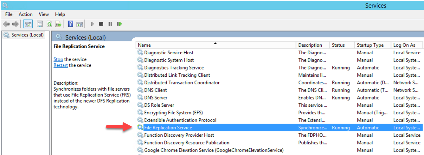Click the Restart the service link
This screenshot has width=424, height=155.
pyautogui.click(x=61, y=65)
